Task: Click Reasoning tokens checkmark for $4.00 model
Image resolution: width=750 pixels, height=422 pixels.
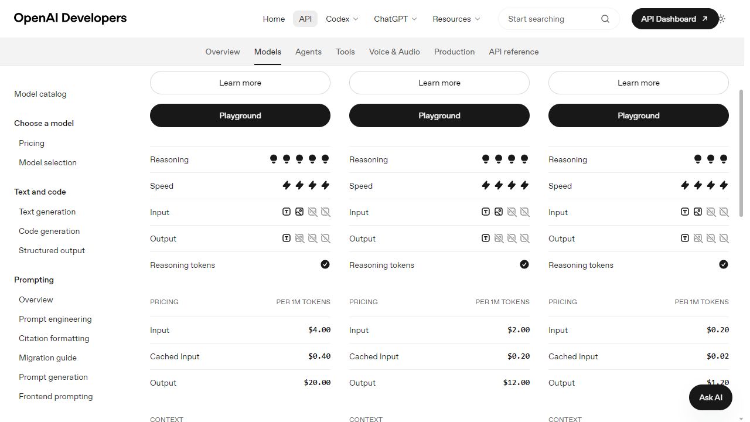Action: [325, 264]
